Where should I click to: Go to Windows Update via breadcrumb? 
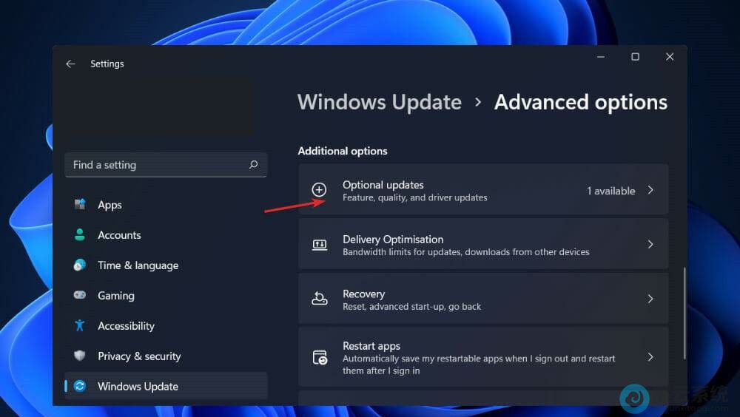(380, 102)
